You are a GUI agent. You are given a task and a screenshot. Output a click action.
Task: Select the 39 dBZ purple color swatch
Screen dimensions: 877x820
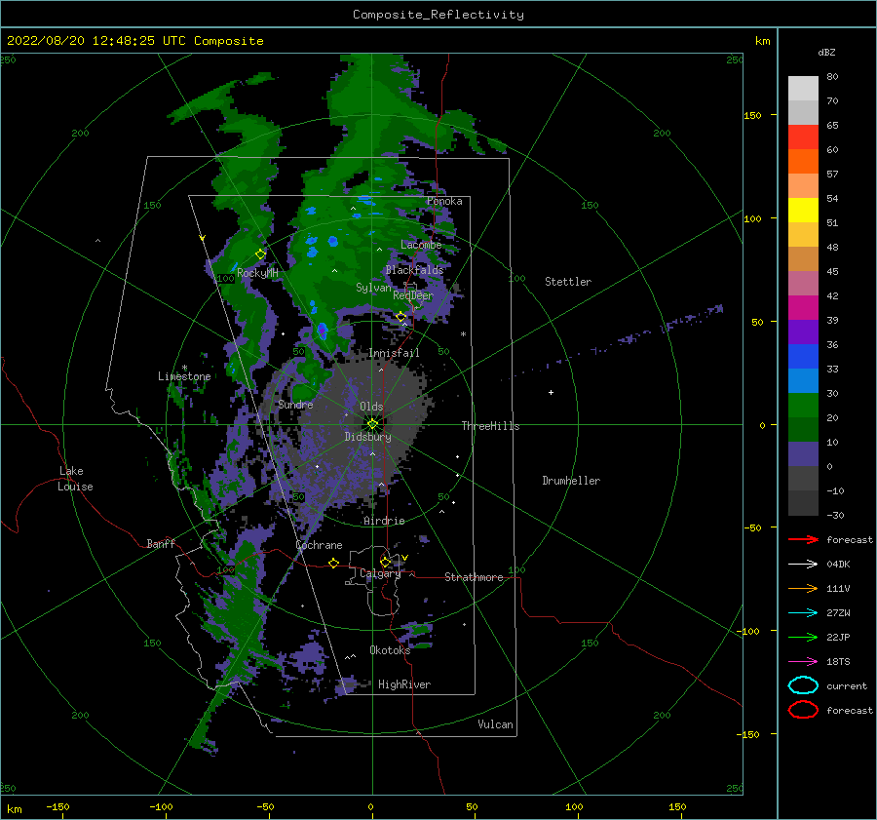tap(803, 332)
